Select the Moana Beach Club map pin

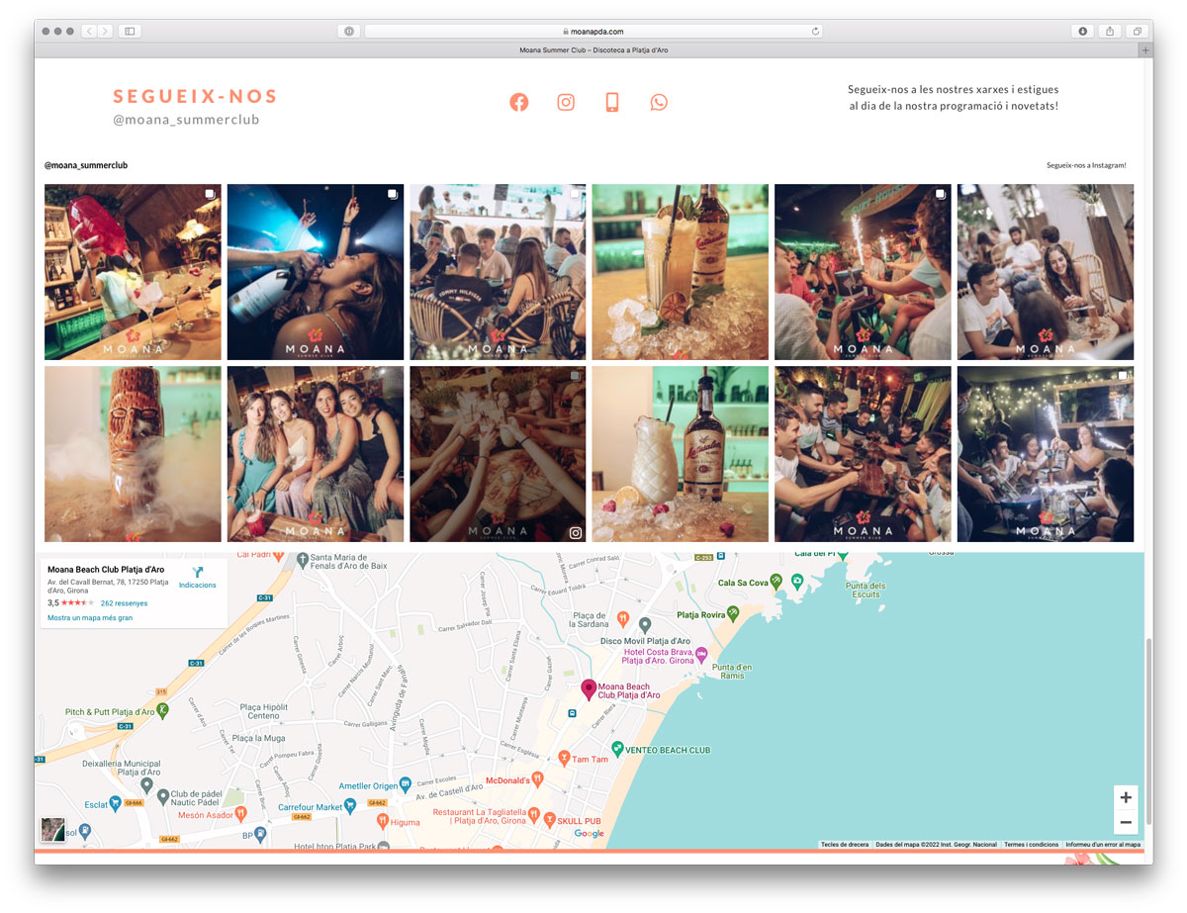click(x=589, y=689)
